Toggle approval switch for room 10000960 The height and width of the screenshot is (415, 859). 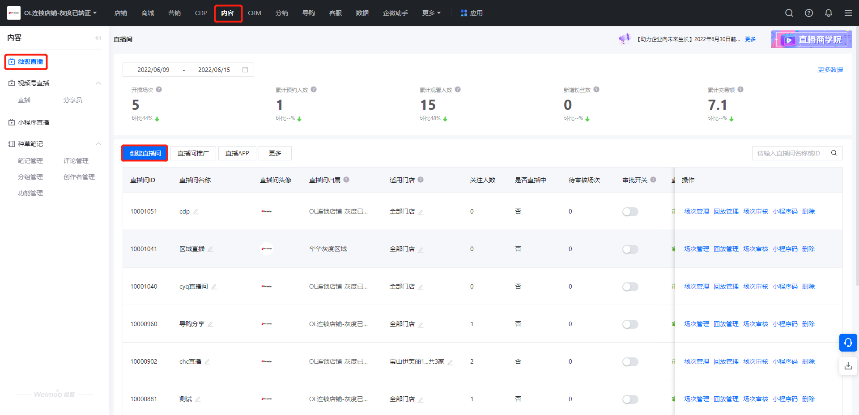pyautogui.click(x=630, y=324)
